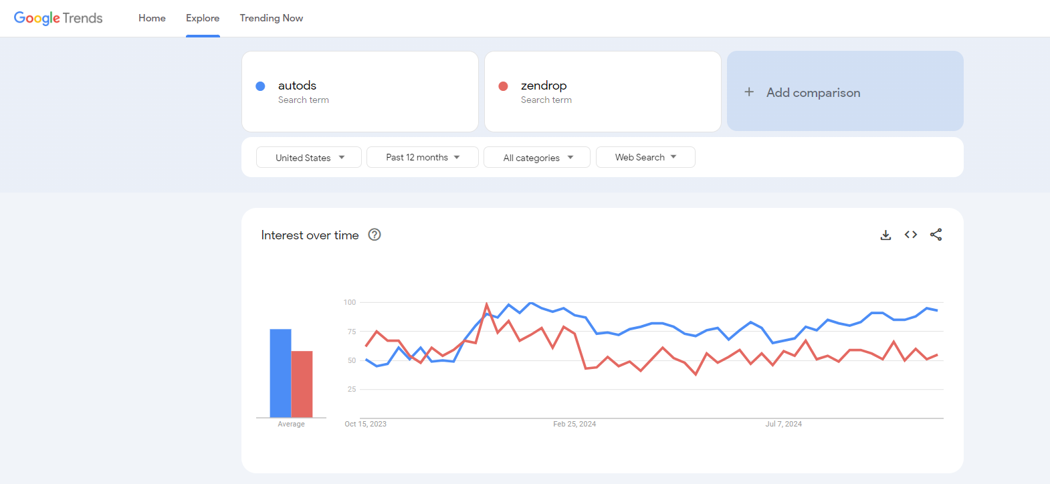1050x484 pixels.
Task: Download the Interest over time CSV
Action: [x=885, y=235]
